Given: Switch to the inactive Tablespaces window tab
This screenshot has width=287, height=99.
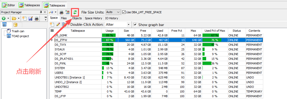Looking at the screenshot, I should point(30,5).
